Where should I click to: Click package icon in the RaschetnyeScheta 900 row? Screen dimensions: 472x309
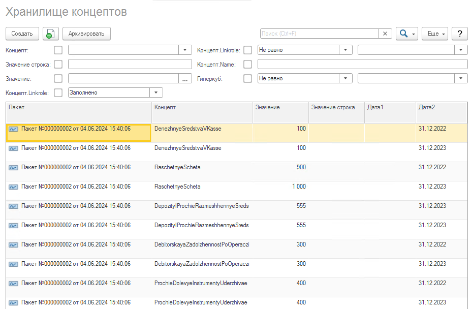click(x=13, y=168)
